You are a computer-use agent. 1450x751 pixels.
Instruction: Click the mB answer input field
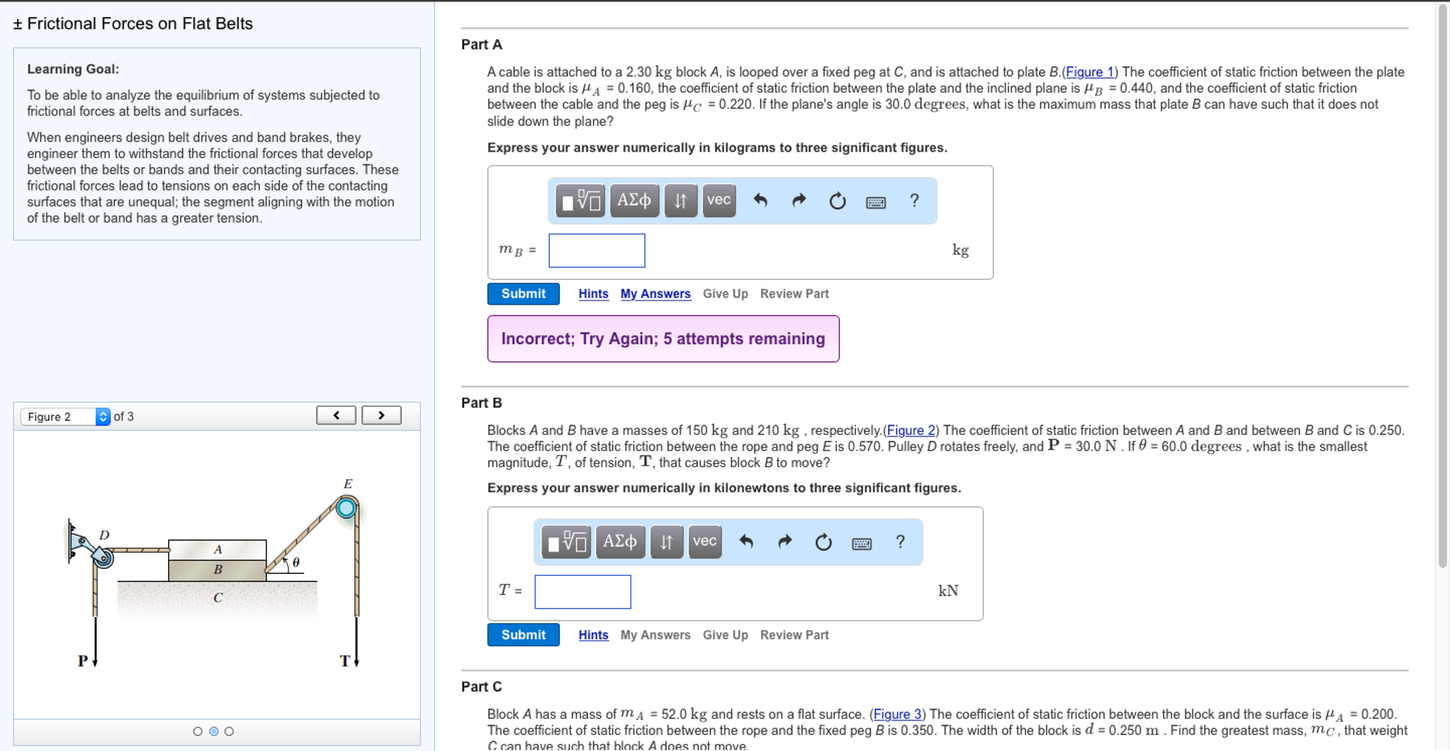pos(596,251)
